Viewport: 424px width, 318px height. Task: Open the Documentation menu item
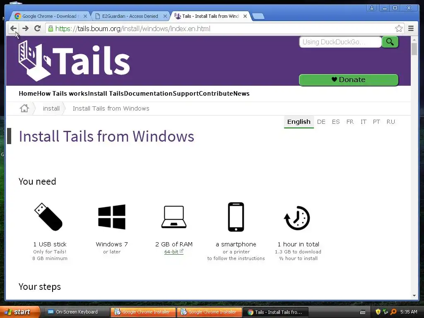point(148,94)
